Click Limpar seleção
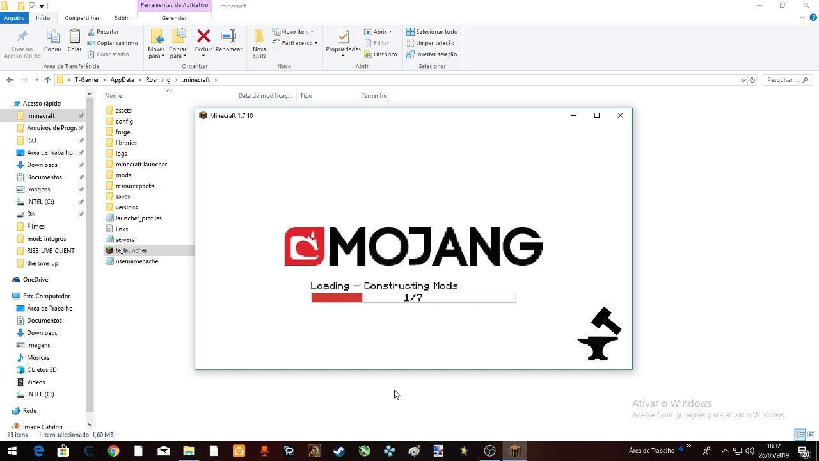The width and height of the screenshot is (819, 461). click(430, 43)
